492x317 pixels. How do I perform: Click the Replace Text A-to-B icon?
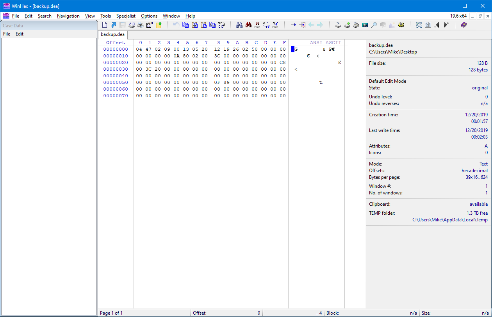click(x=266, y=25)
